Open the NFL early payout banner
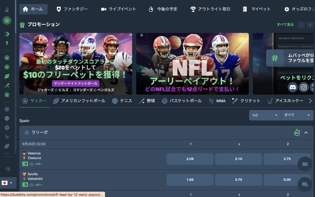 [193, 64]
